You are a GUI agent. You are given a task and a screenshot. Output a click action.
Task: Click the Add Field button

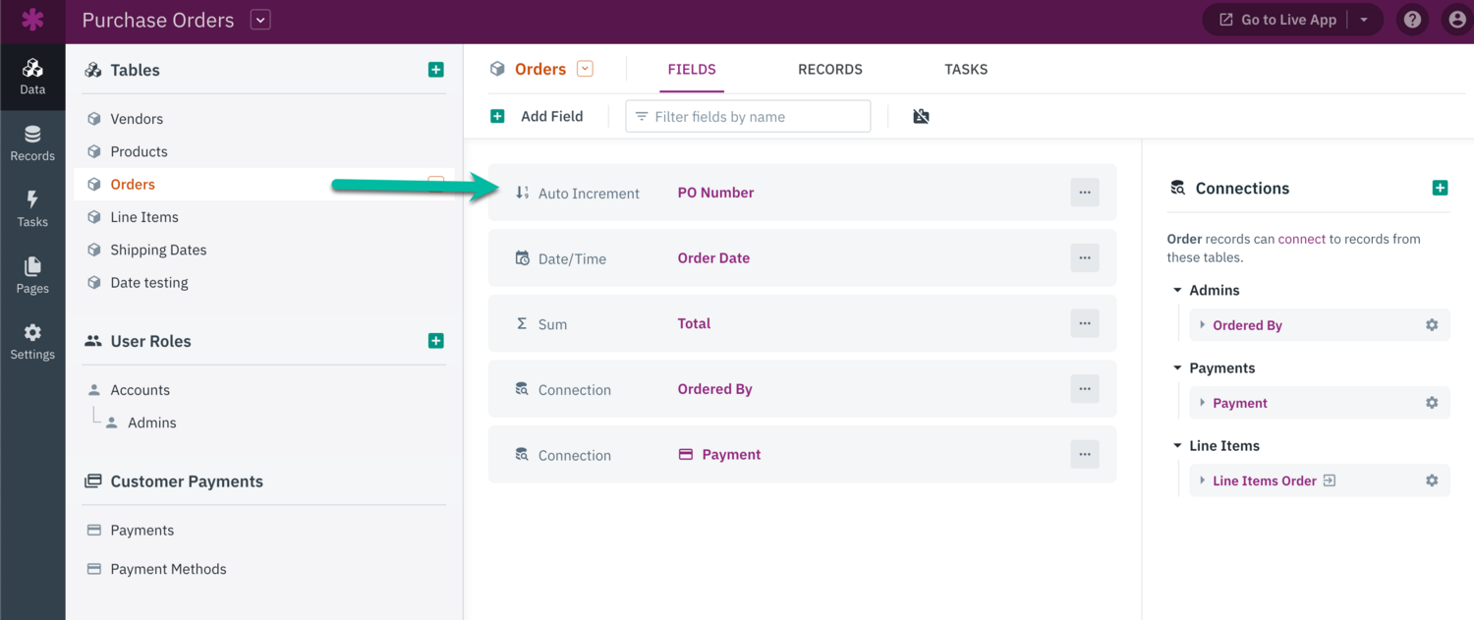(538, 116)
